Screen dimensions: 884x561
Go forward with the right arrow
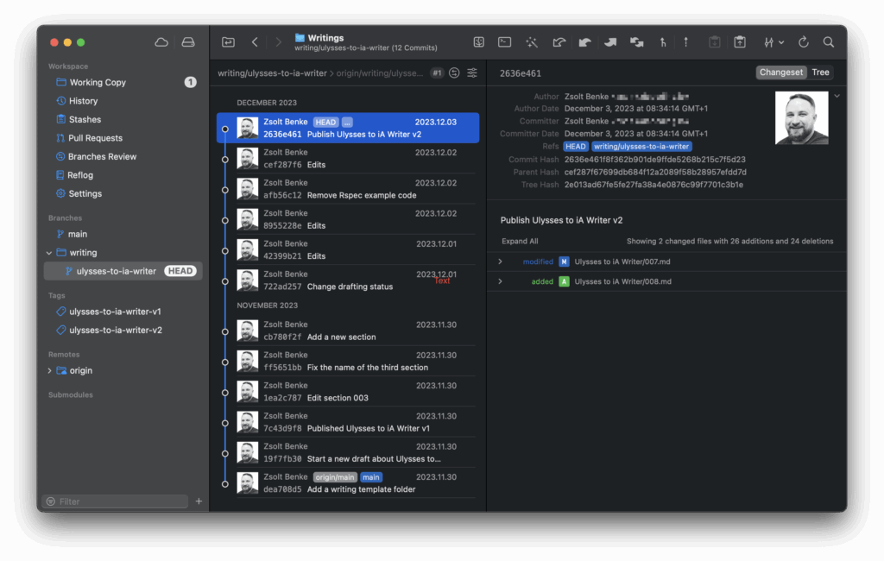tap(278, 42)
